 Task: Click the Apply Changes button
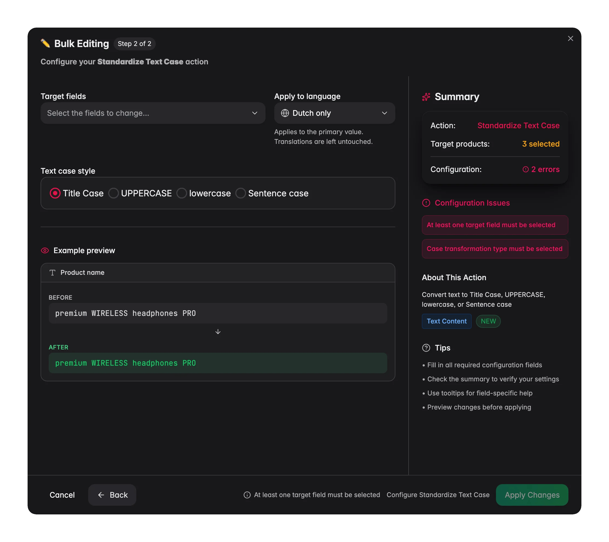pyautogui.click(x=532, y=495)
